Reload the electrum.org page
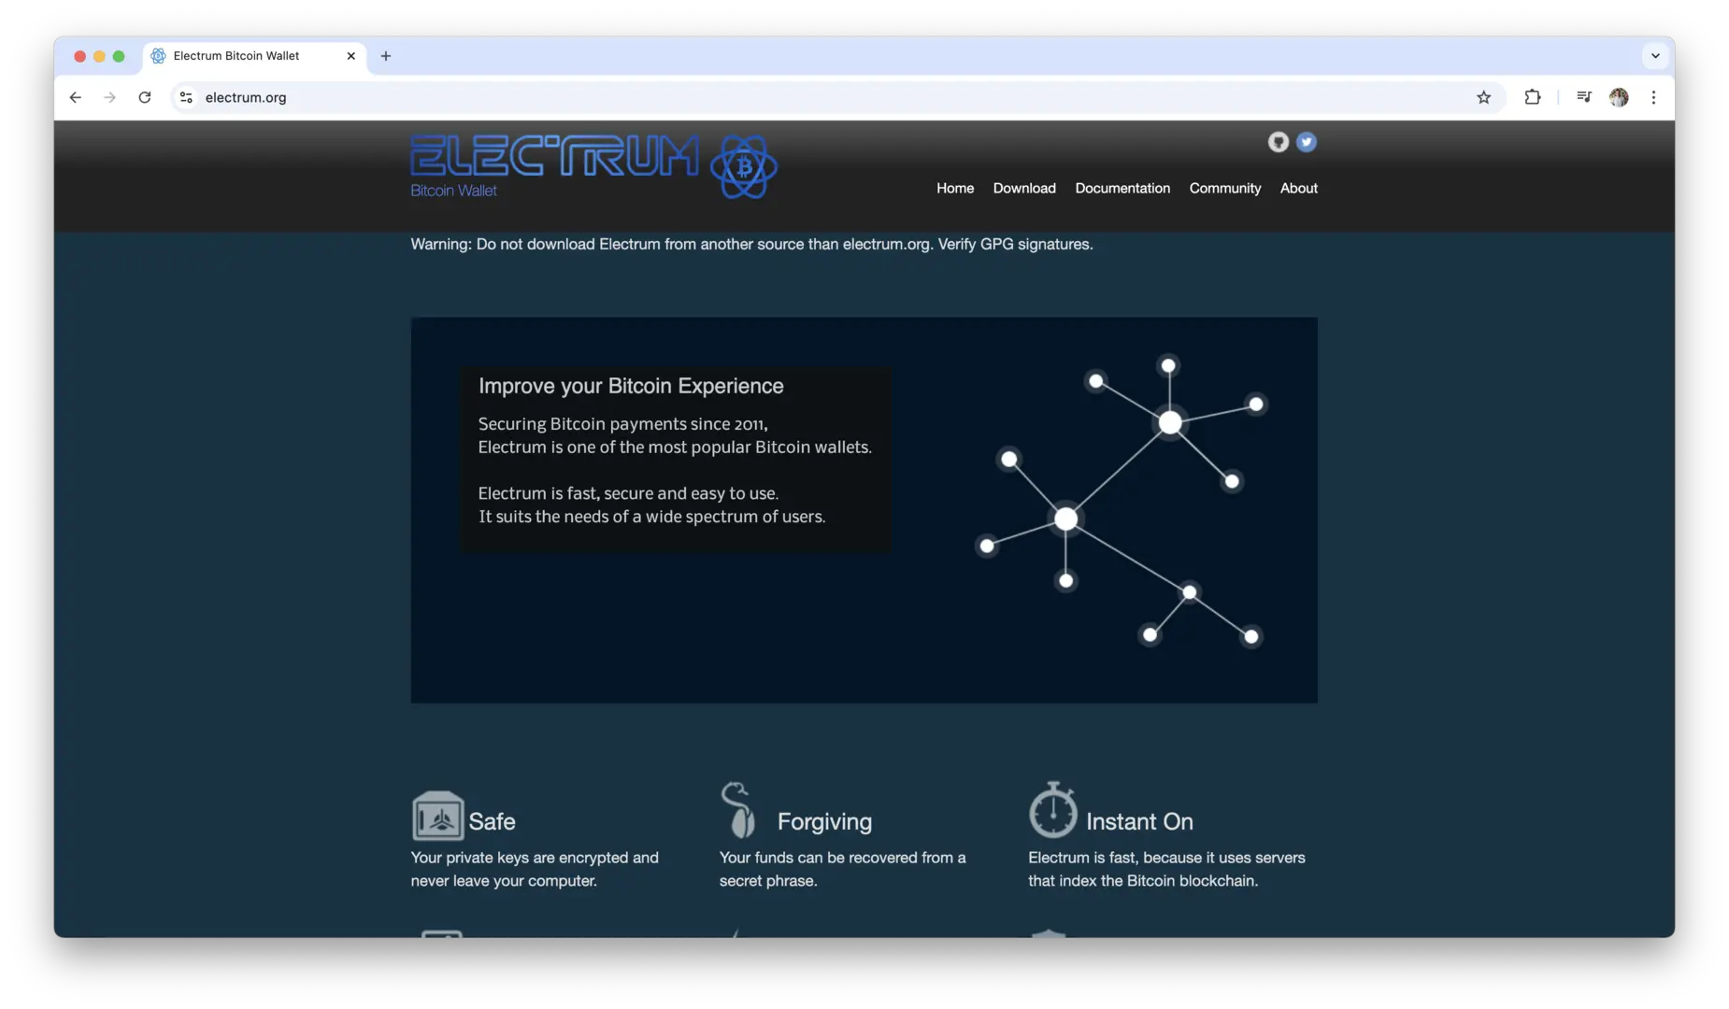The width and height of the screenshot is (1729, 1009). [145, 97]
